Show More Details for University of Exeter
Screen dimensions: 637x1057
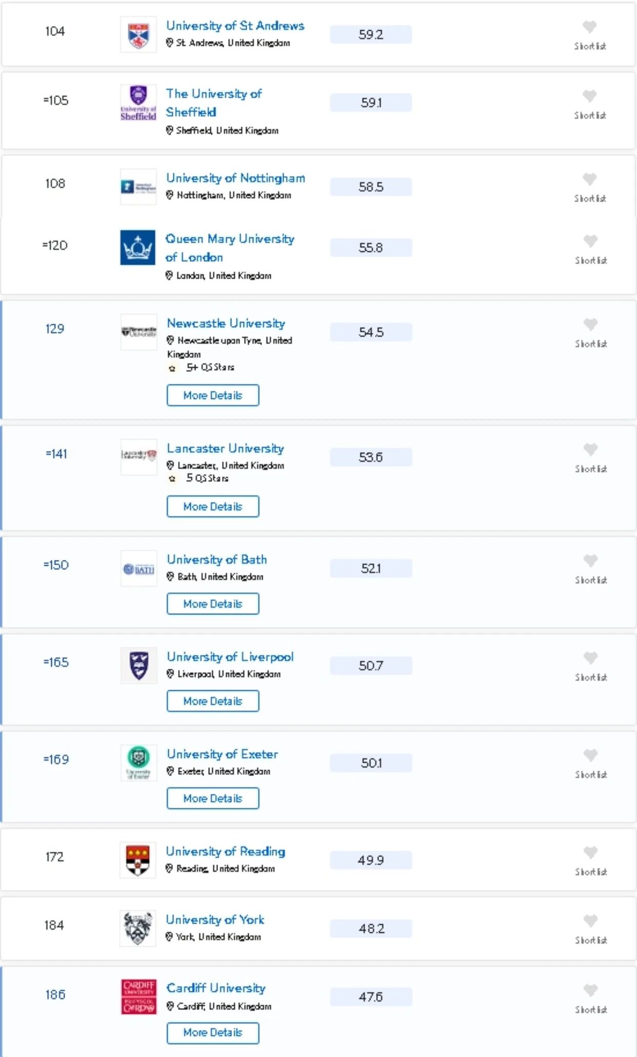coord(213,799)
